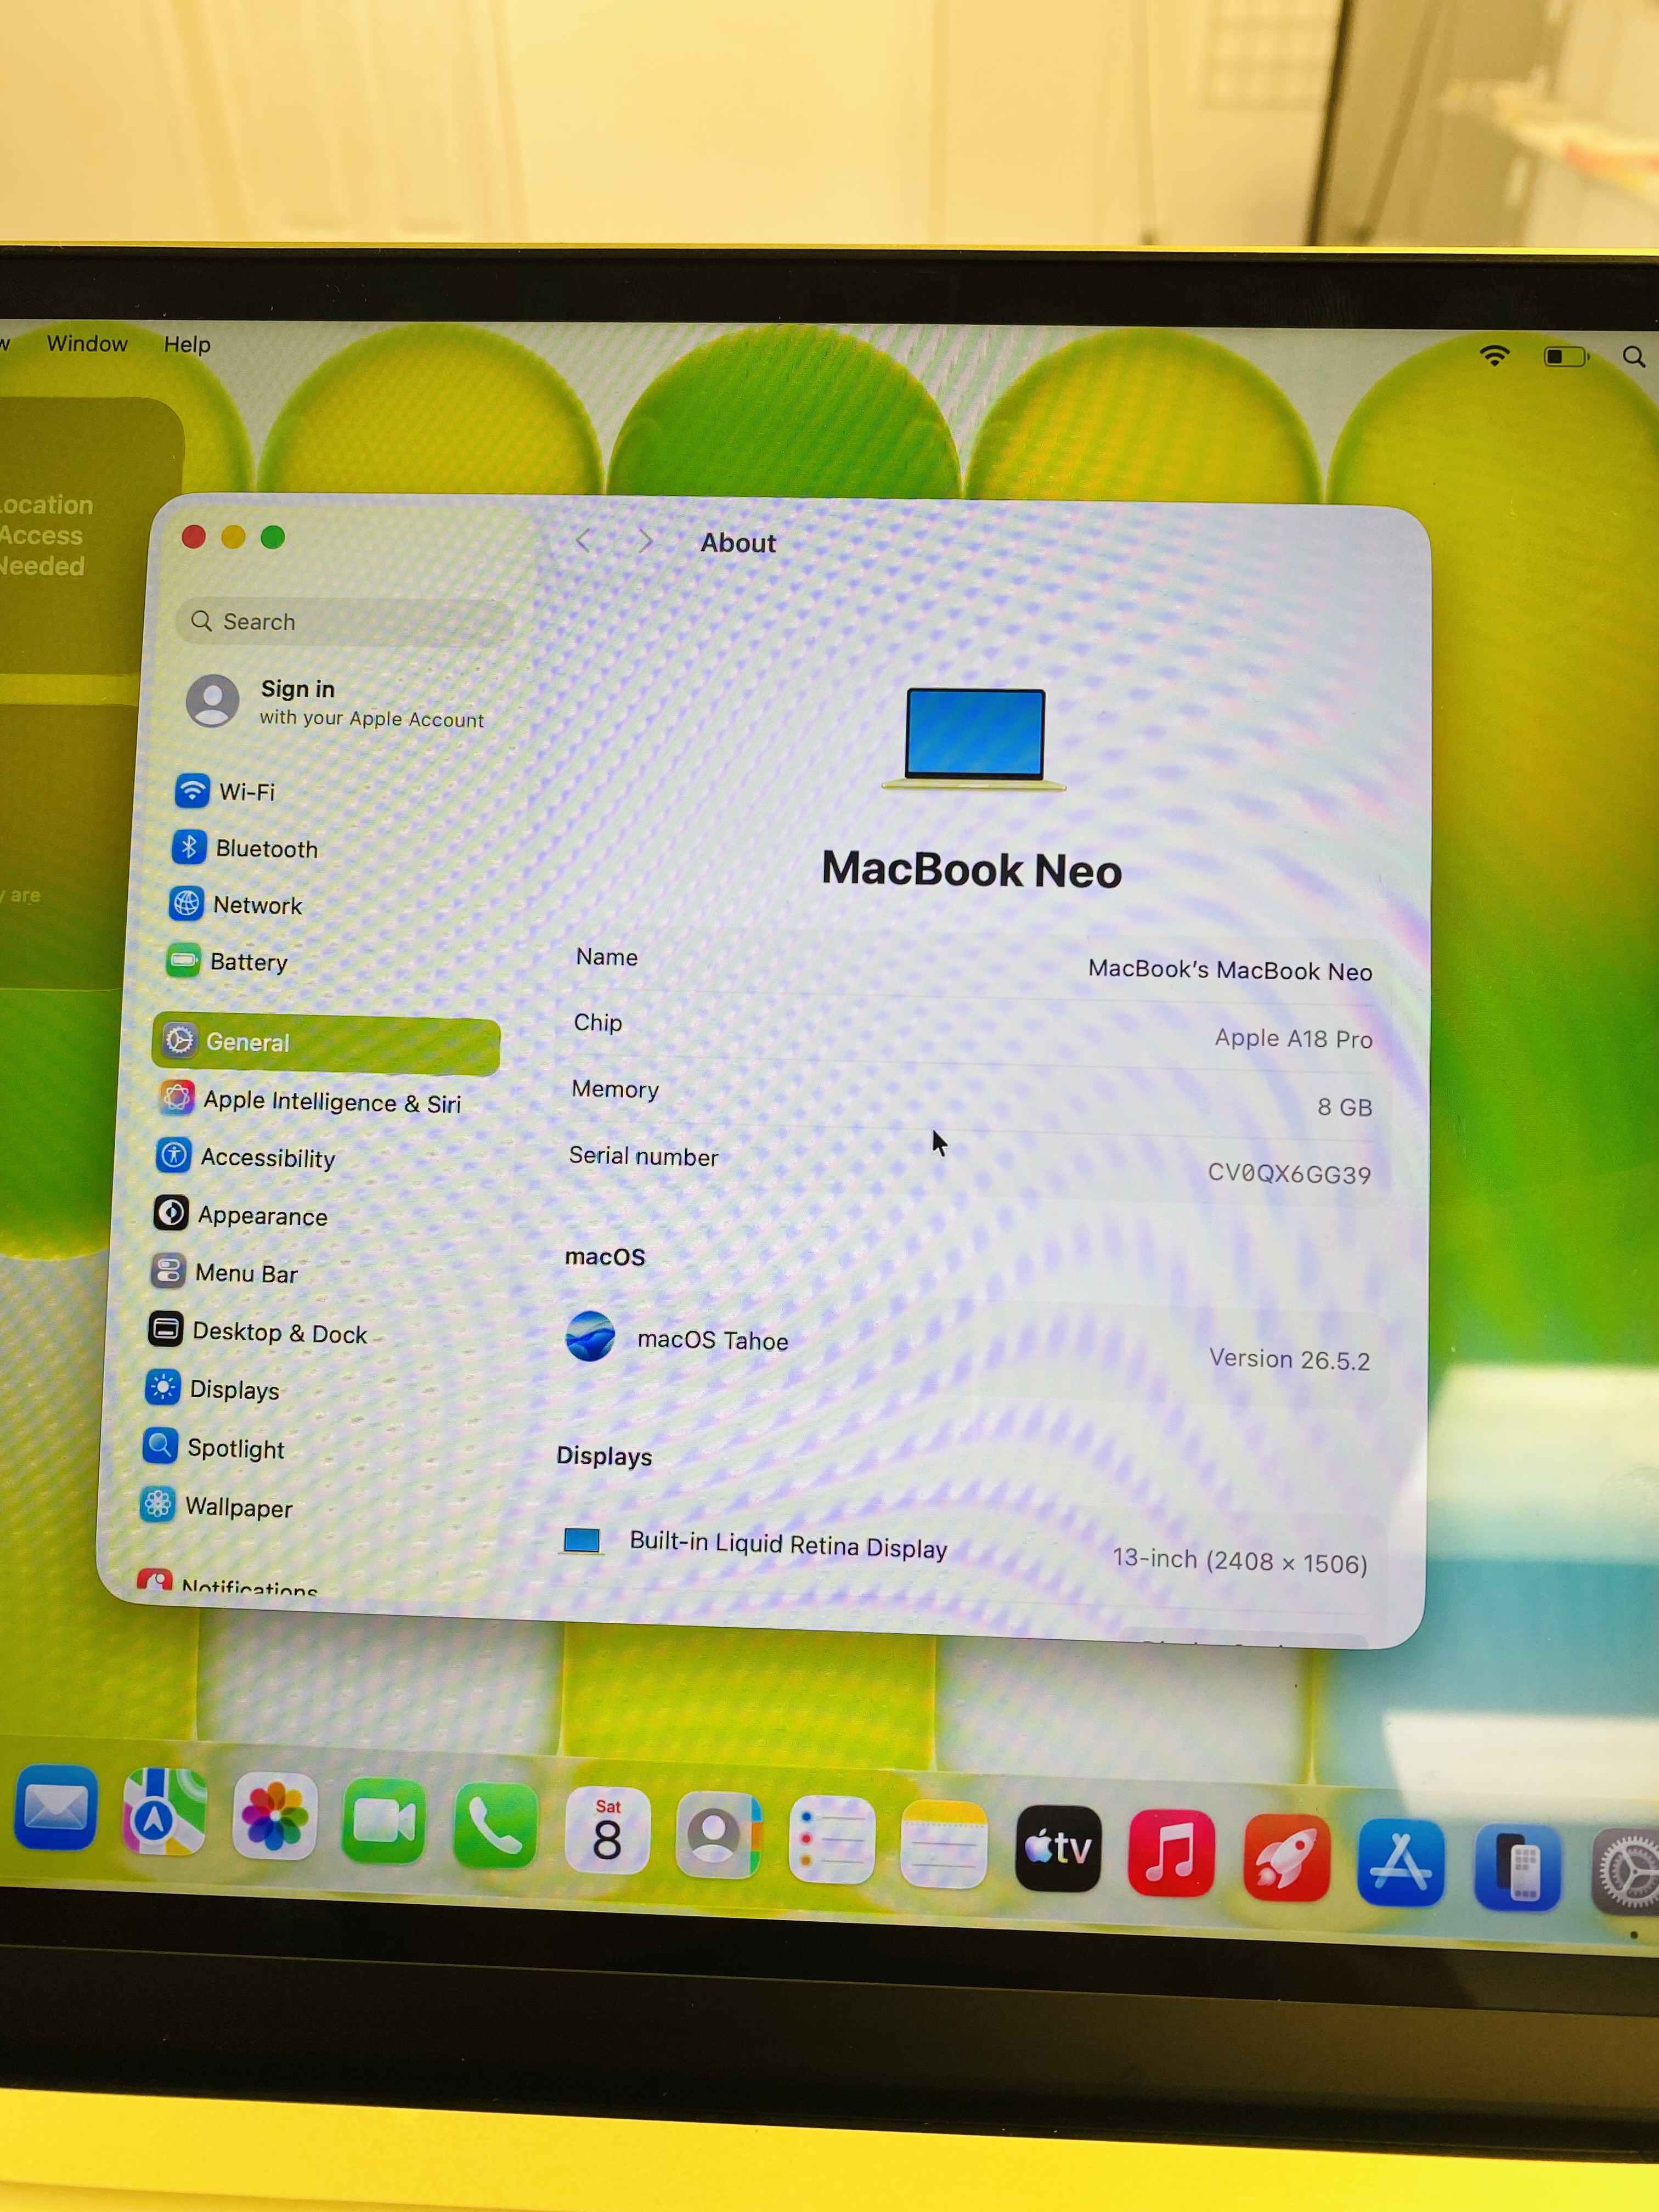Open Contacts from the Dock
The width and height of the screenshot is (1659, 2212).
pos(718,1836)
